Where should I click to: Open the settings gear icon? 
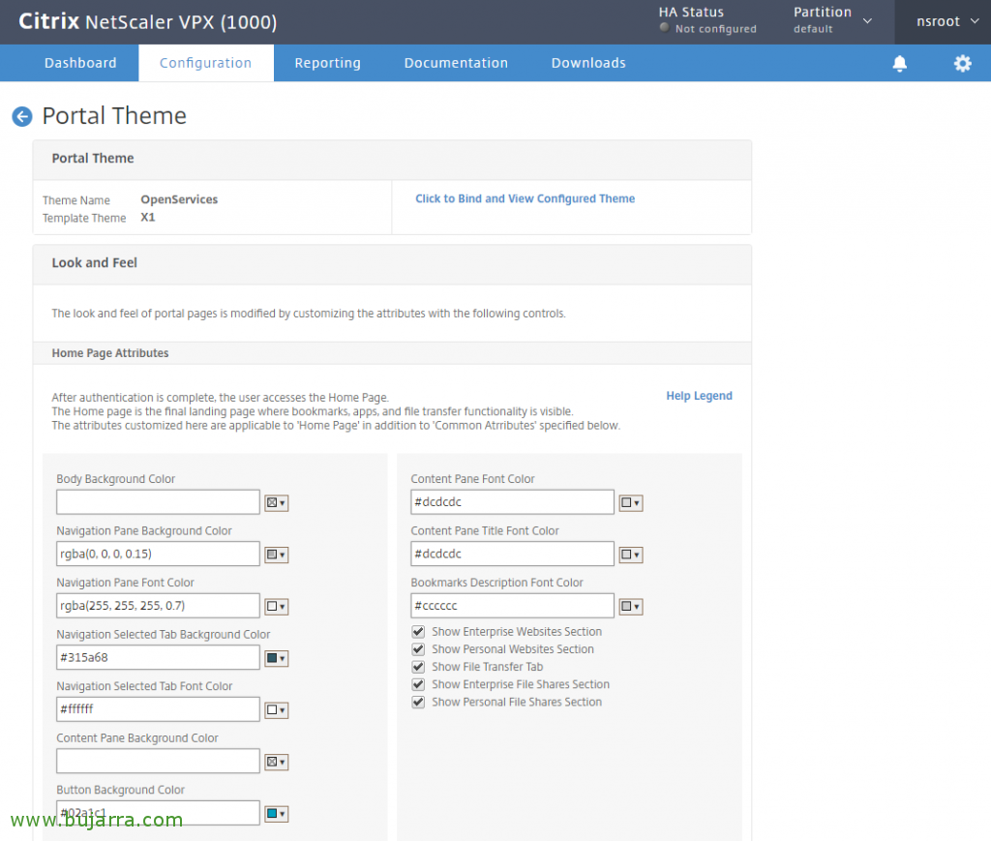tap(962, 63)
